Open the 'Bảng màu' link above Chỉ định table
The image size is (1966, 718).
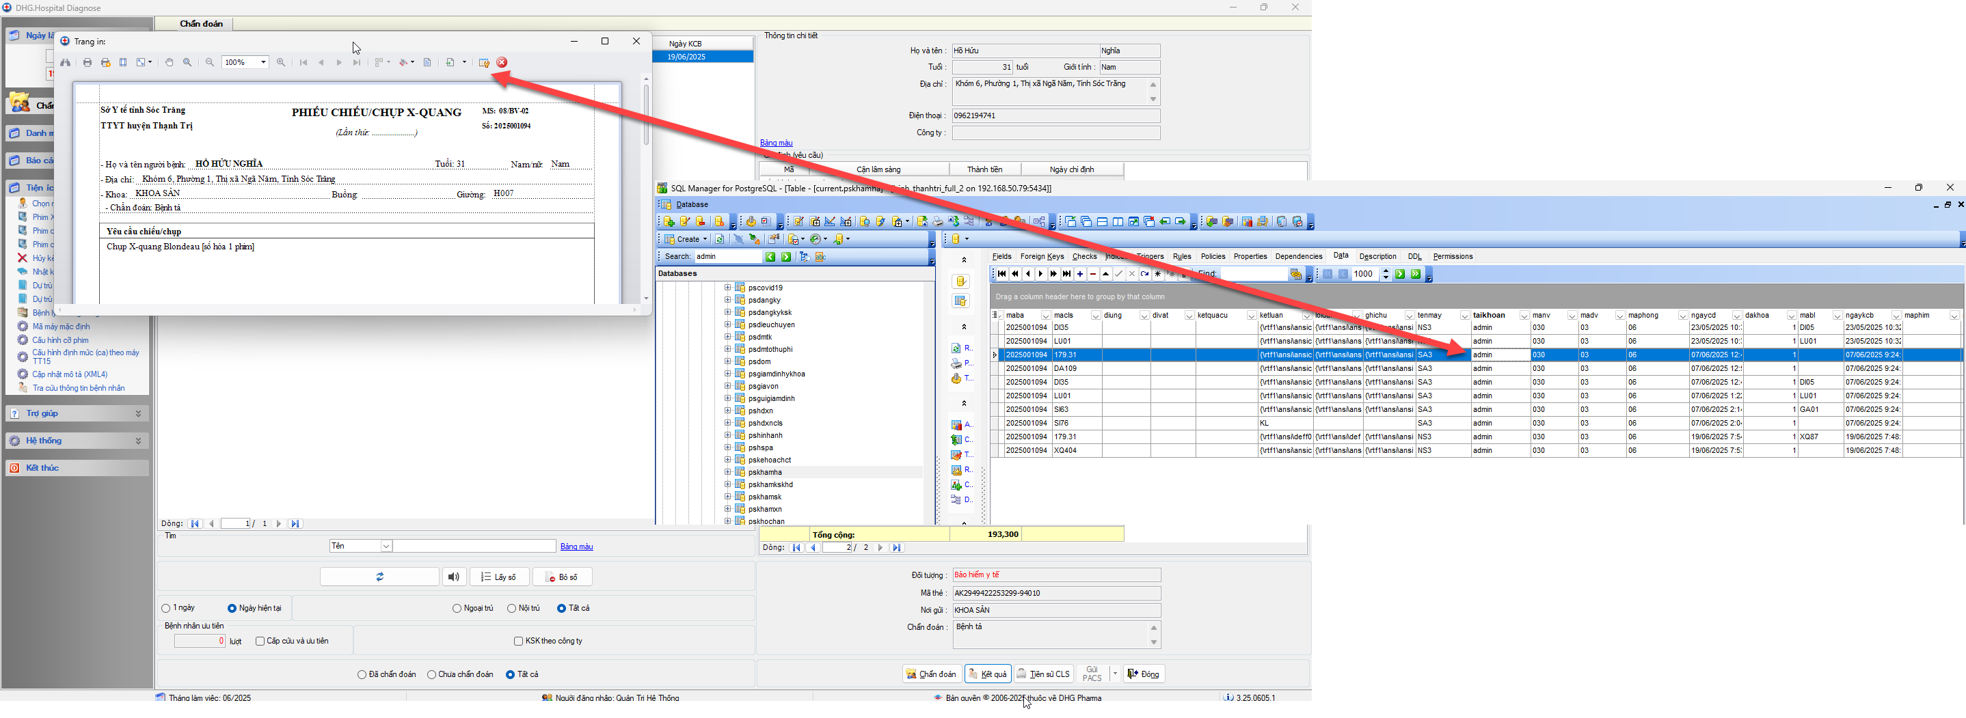[x=776, y=143]
